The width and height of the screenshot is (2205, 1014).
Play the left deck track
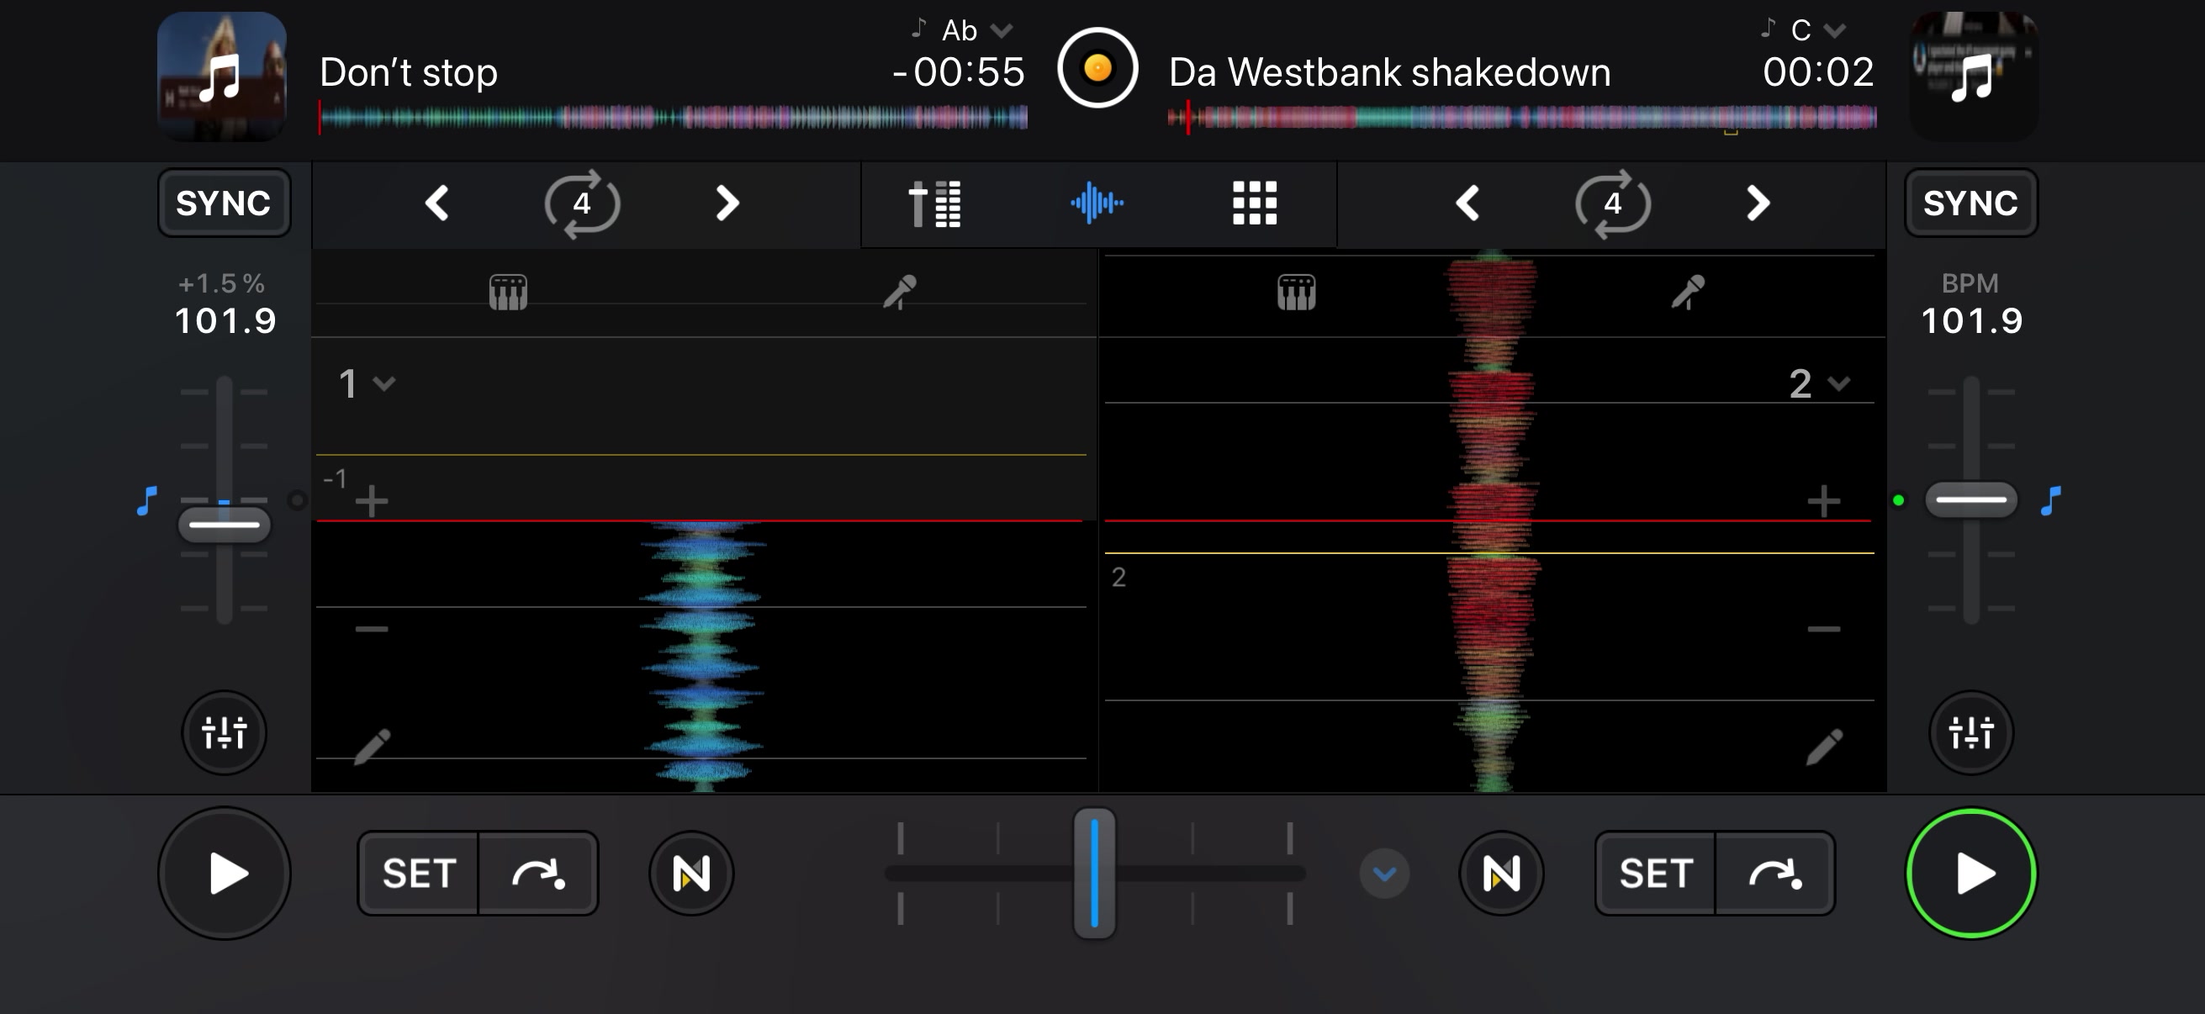tap(225, 874)
